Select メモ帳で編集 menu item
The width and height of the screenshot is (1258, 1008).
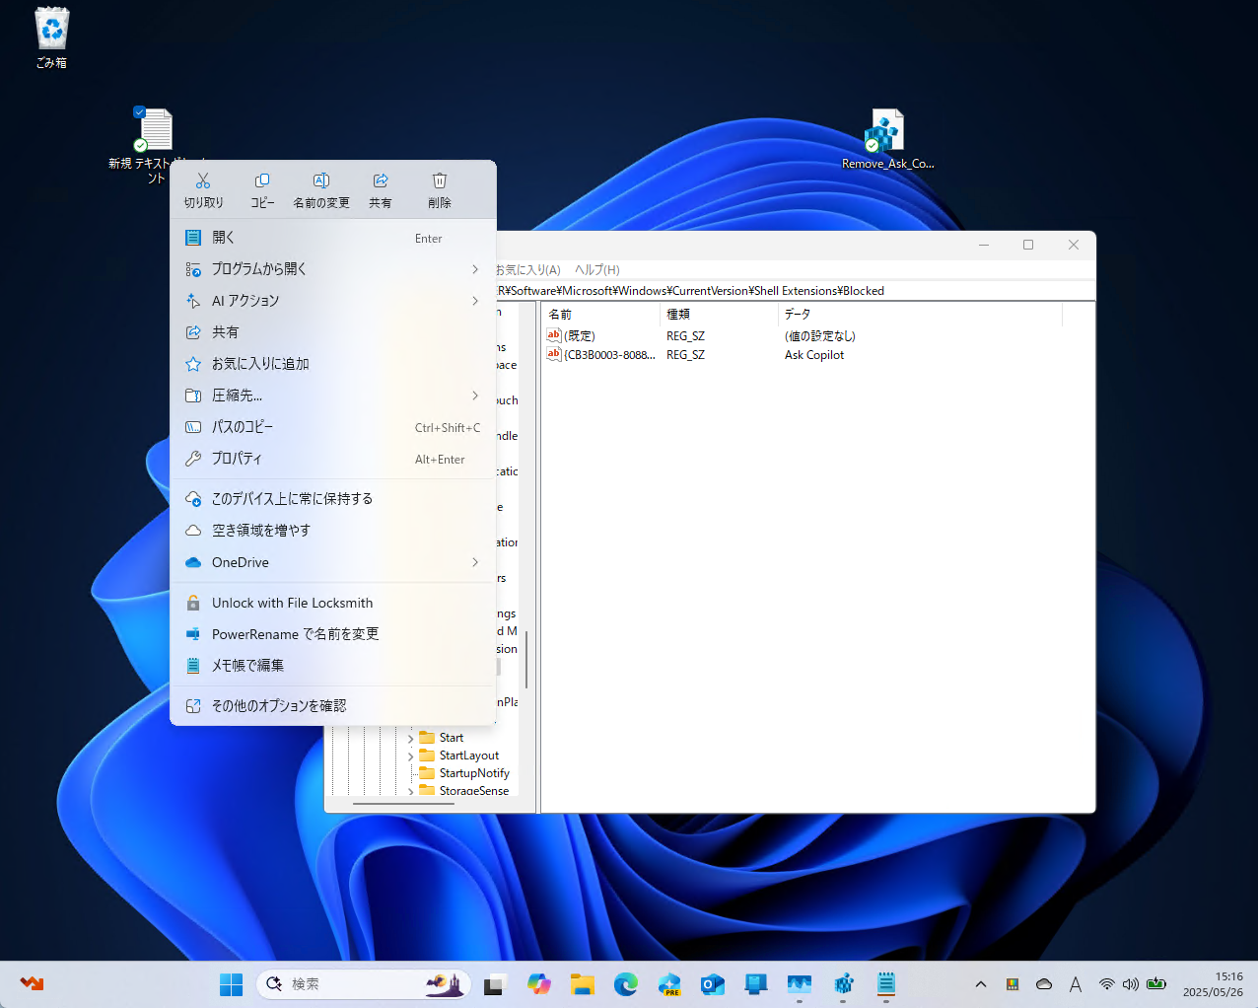pos(333,666)
